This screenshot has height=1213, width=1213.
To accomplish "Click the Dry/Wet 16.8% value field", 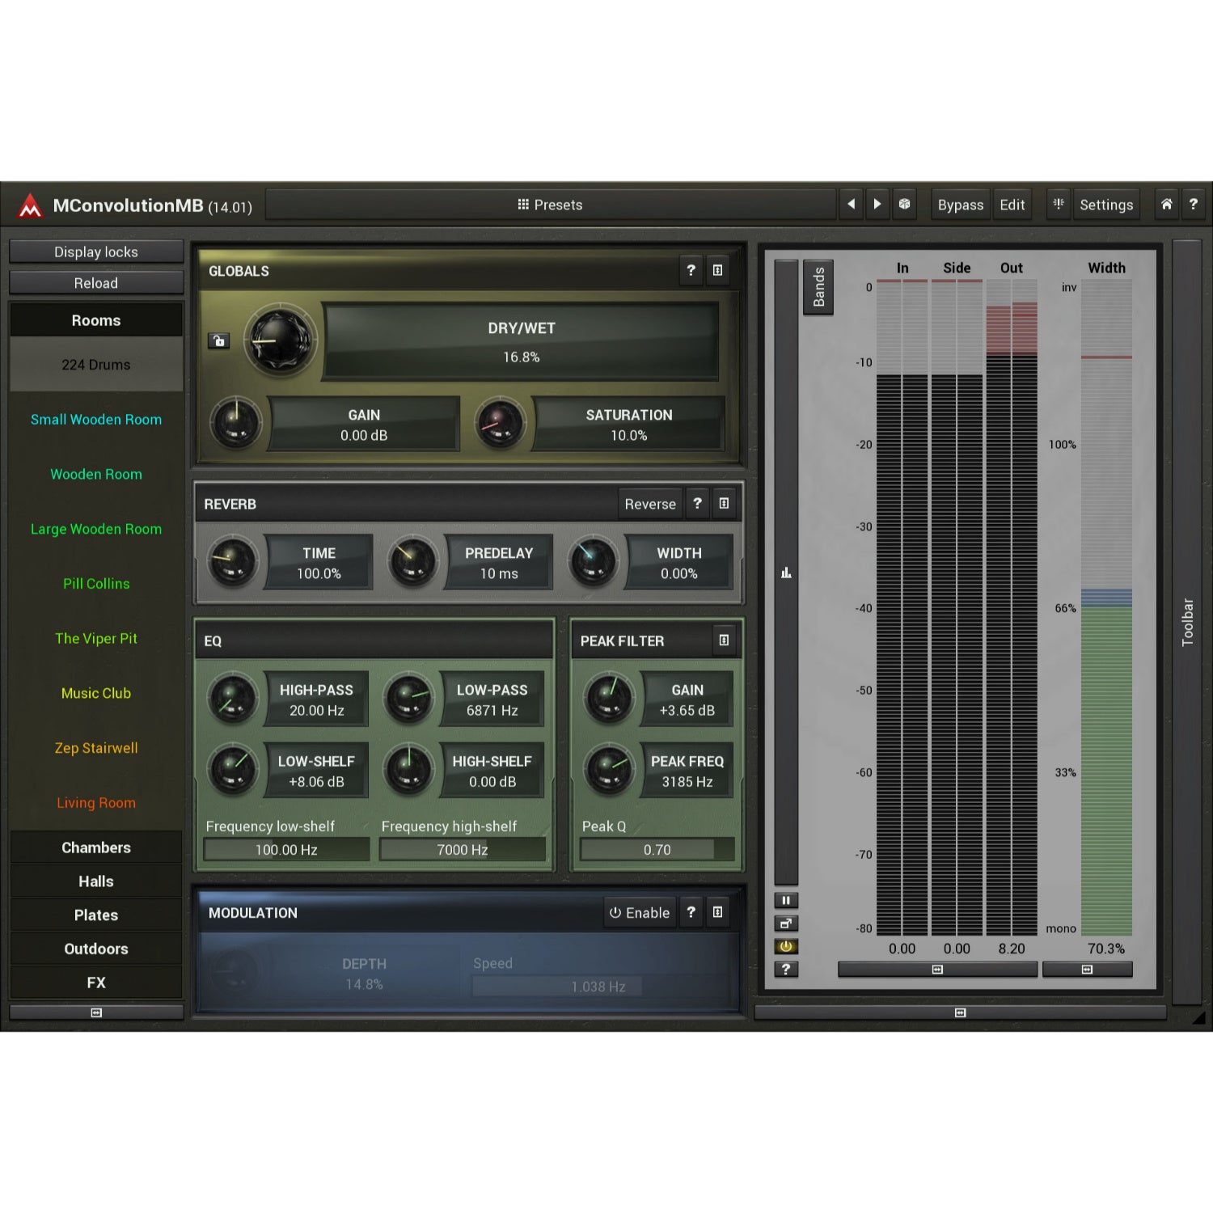I will pyautogui.click(x=521, y=342).
